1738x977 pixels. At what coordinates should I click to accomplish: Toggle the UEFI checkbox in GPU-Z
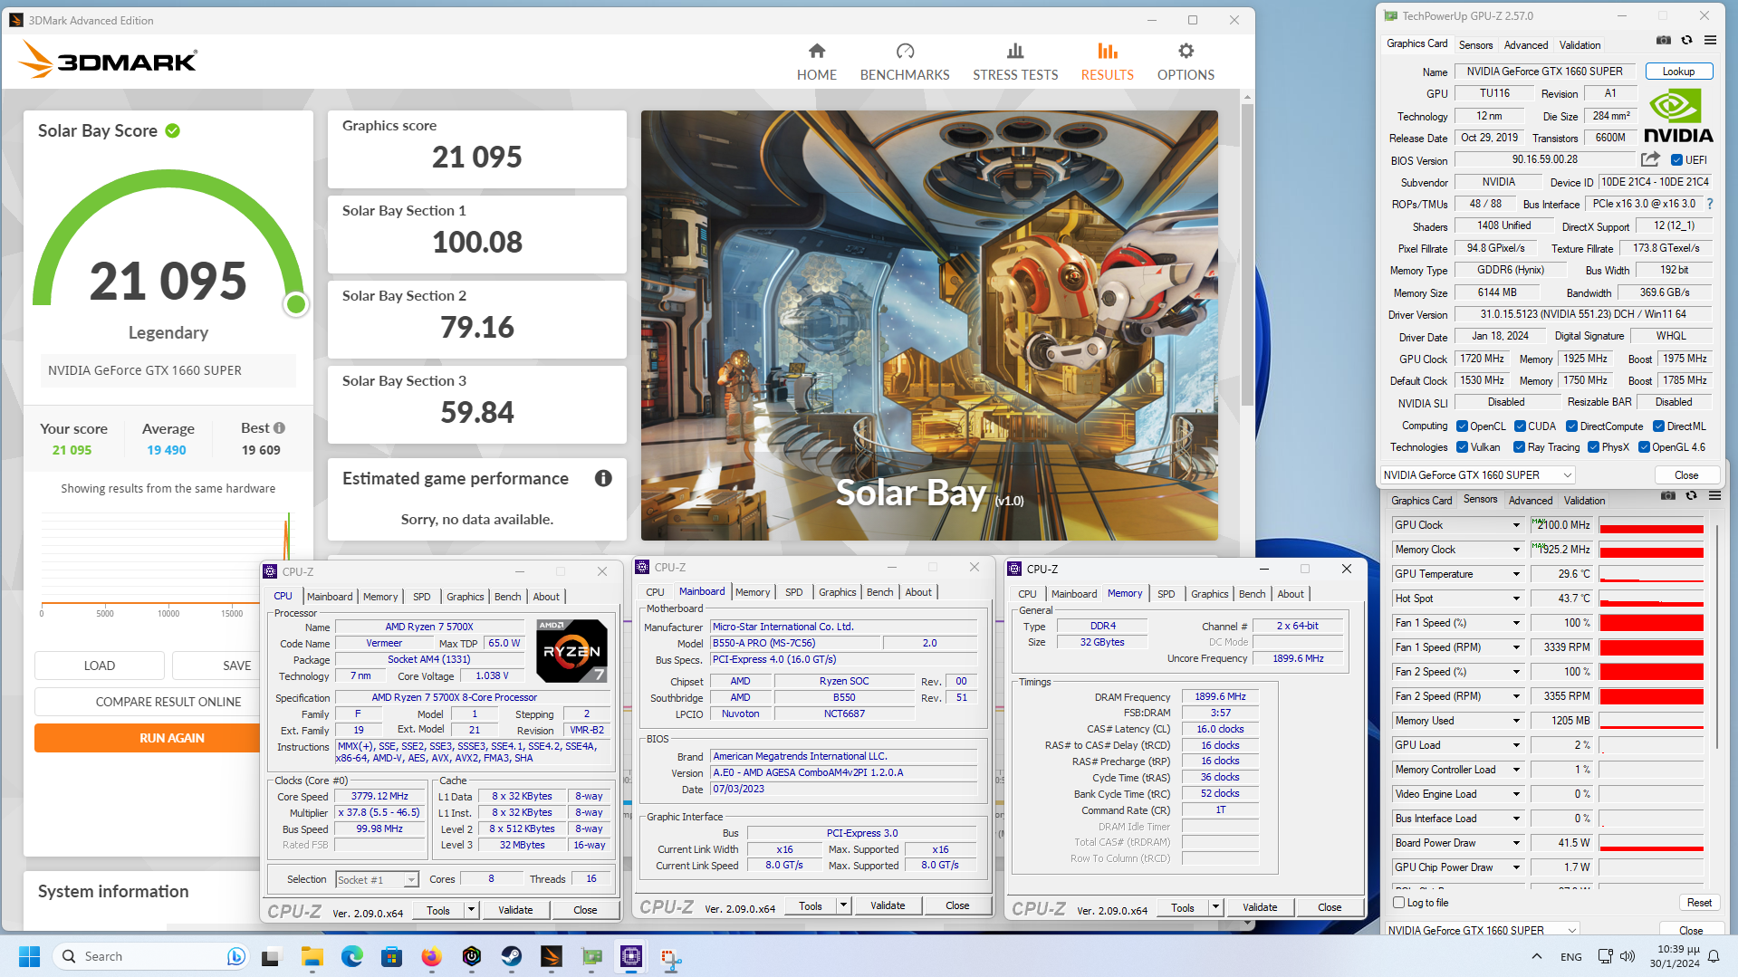pos(1676,160)
